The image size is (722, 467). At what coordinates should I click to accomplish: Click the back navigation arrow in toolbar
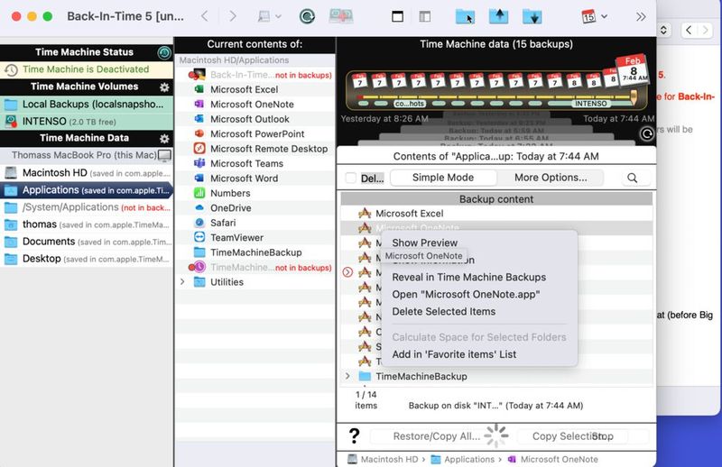click(x=205, y=16)
